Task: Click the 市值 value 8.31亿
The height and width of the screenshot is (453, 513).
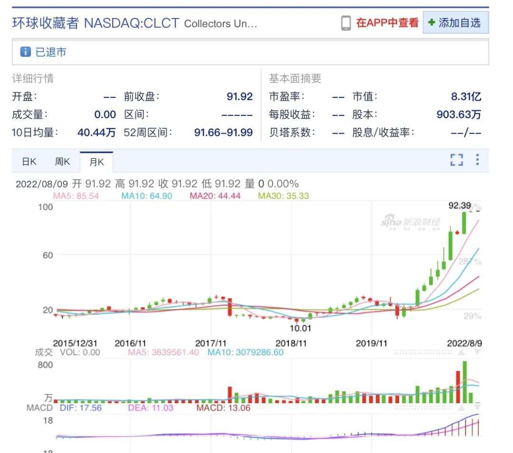Action: point(466,96)
